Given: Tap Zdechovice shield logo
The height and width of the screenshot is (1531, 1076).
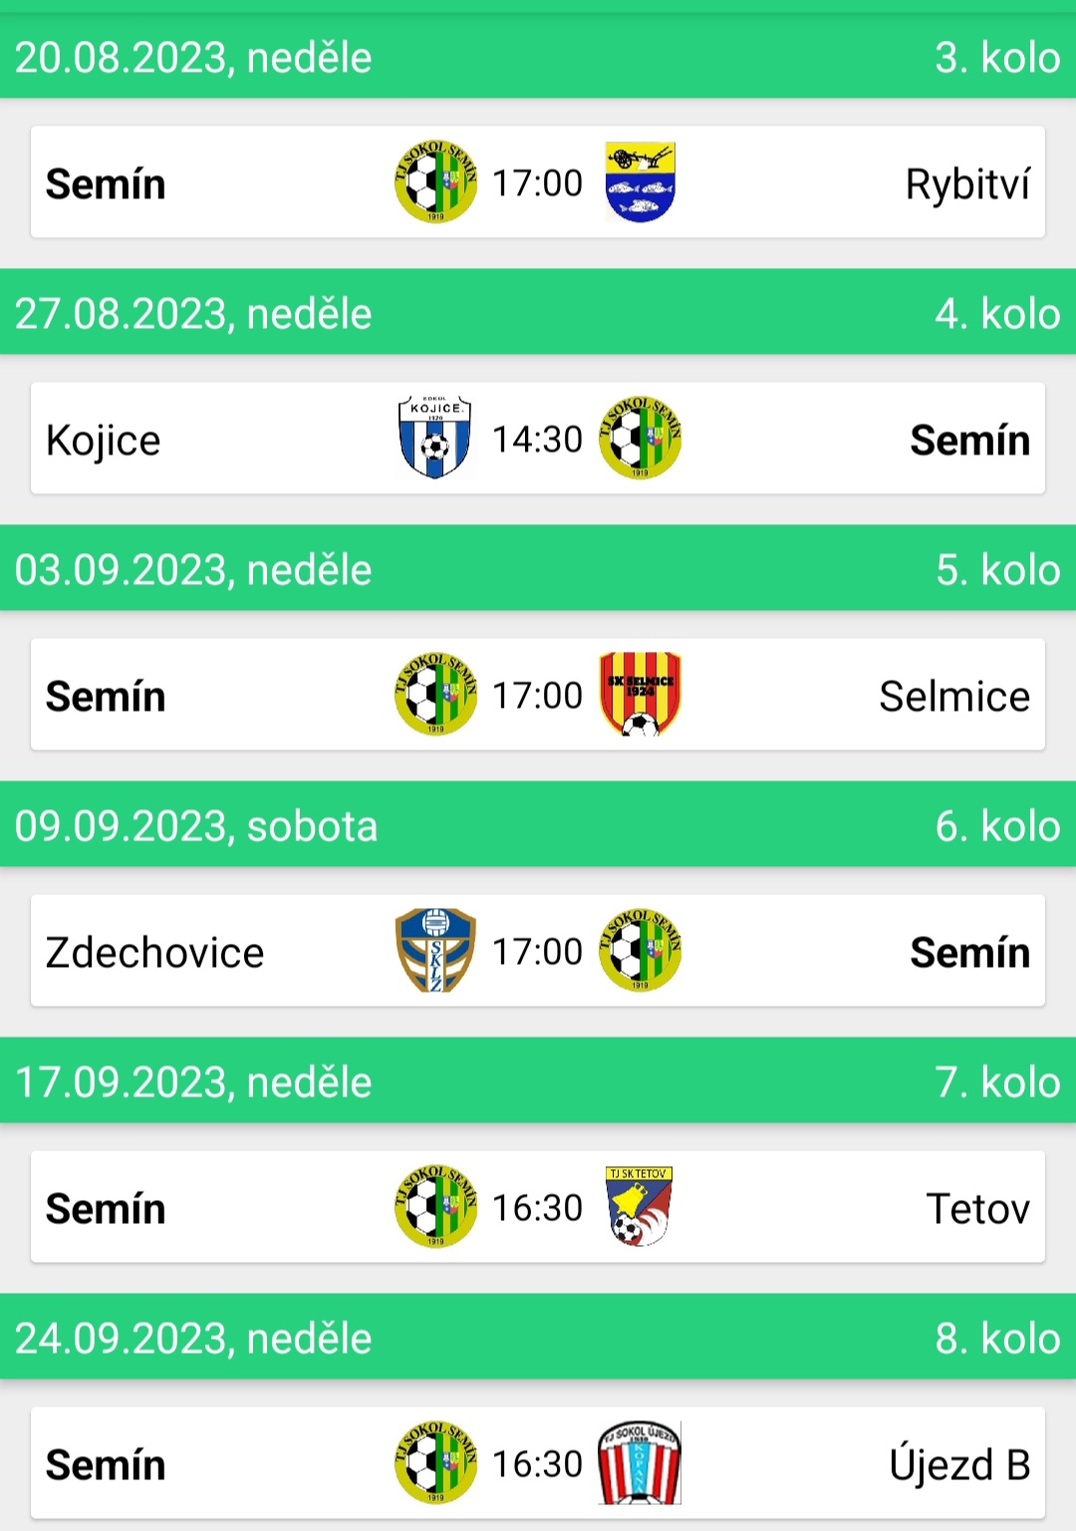Looking at the screenshot, I should 435,951.
